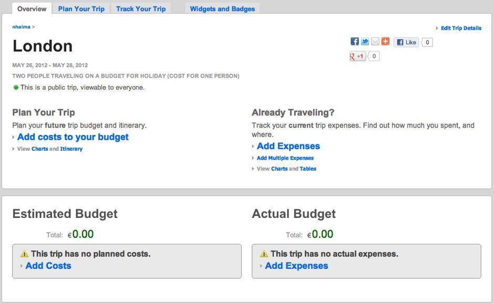Open Edit Trip Details link

461,28
